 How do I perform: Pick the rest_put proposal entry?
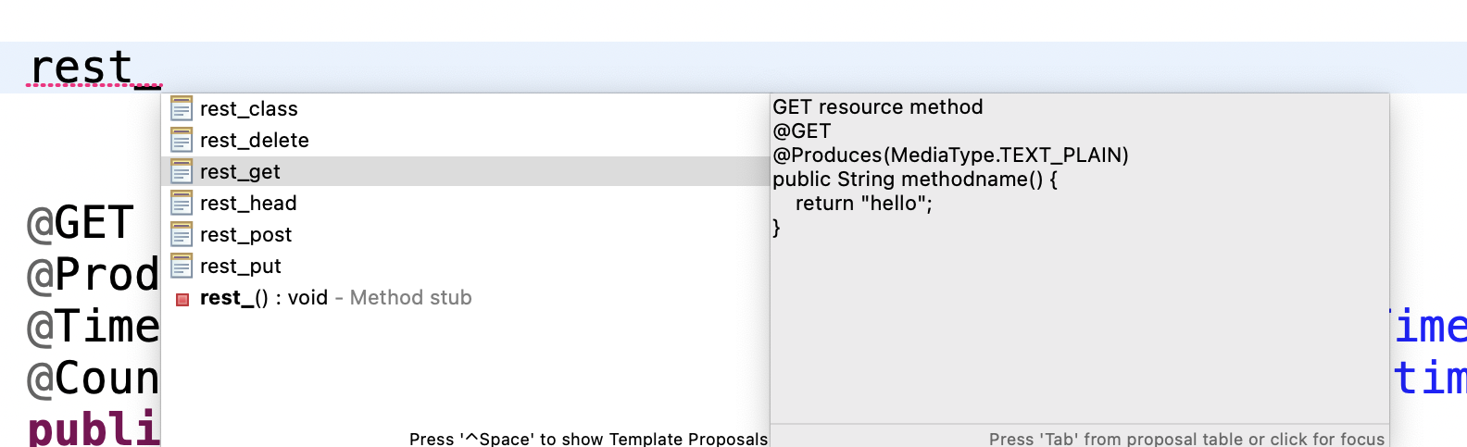tap(241, 267)
